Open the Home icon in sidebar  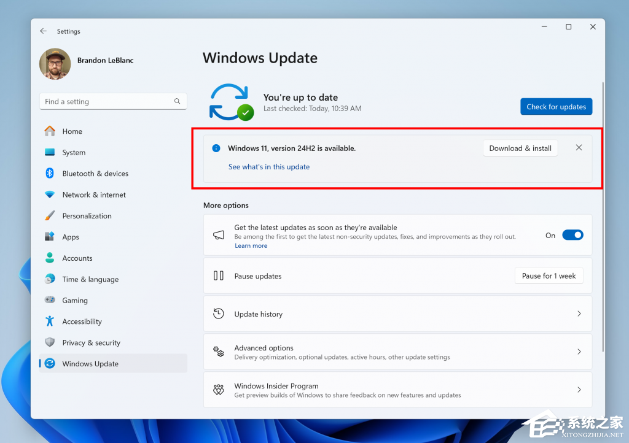(50, 131)
